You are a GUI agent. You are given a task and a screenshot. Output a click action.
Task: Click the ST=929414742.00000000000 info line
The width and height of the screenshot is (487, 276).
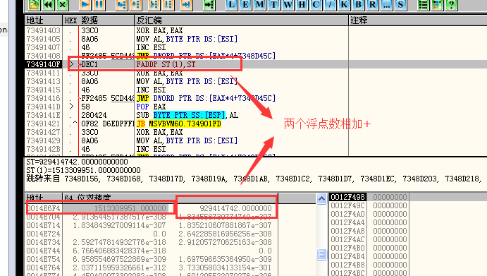(x=77, y=162)
